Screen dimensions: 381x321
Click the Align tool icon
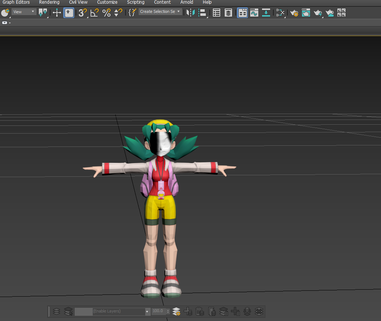tap(202, 13)
